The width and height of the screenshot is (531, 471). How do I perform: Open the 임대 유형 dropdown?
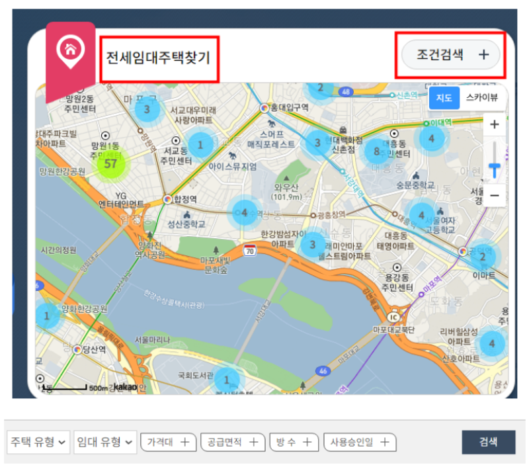click(x=105, y=441)
